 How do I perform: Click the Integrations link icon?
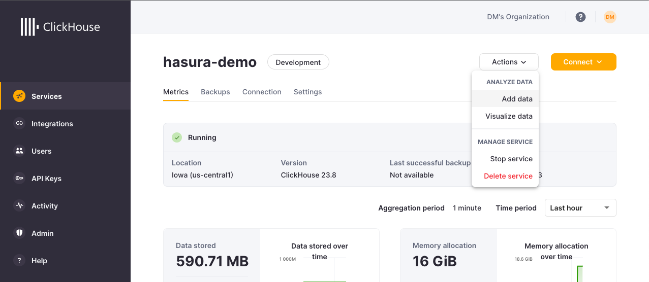[19, 123]
